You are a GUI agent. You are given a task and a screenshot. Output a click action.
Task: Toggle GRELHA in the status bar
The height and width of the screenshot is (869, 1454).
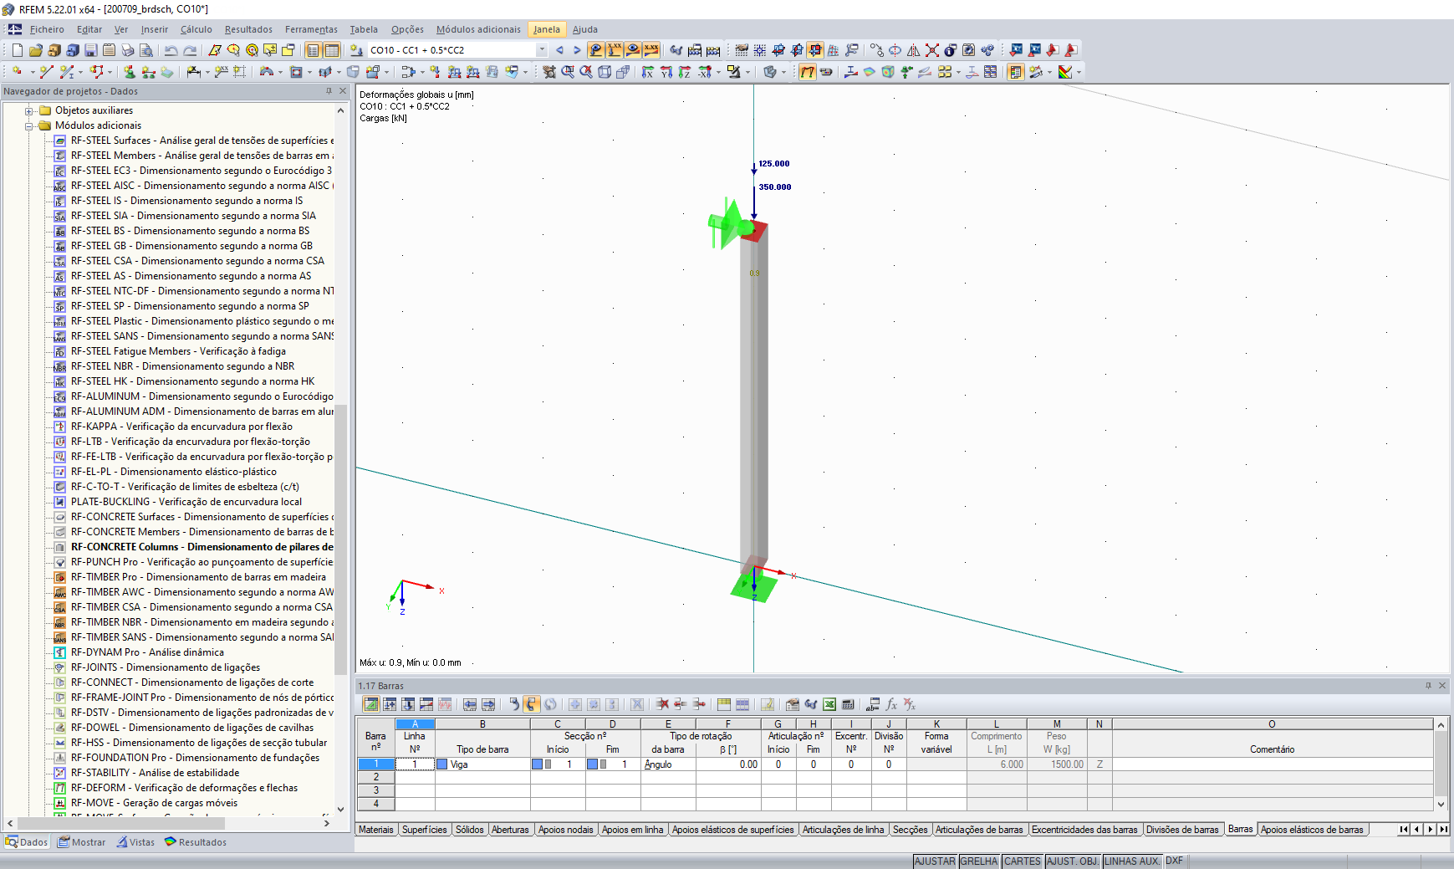[x=979, y=861]
